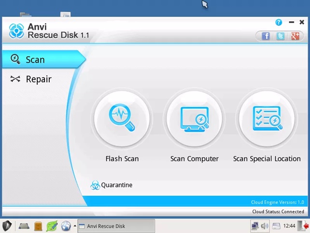This screenshot has height=233, width=310.
Task: Minimize the Anvi Rescue Disk window
Action: pyautogui.click(x=292, y=22)
